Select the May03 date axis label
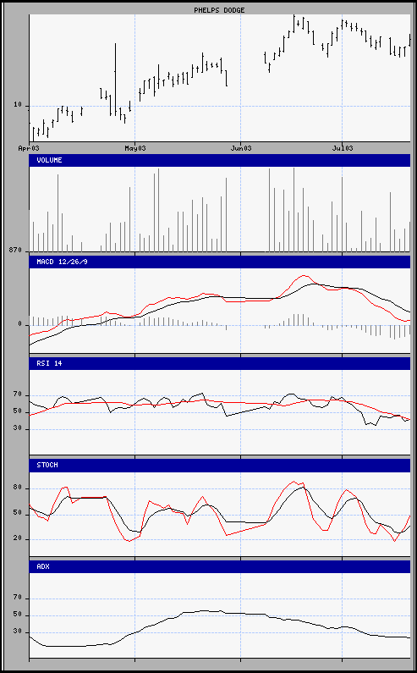This screenshot has width=417, height=673. pos(135,148)
